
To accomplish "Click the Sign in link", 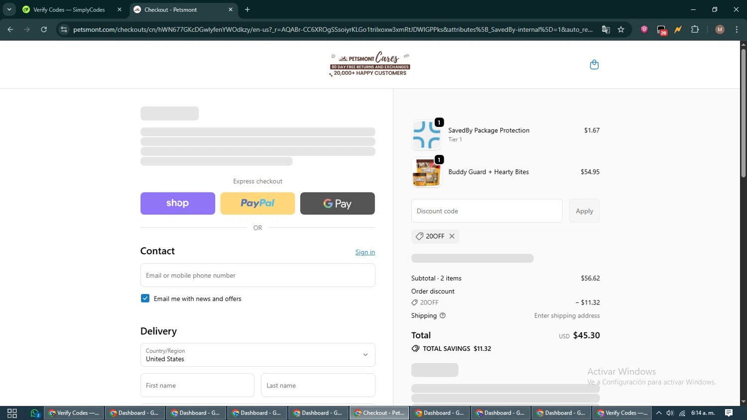I will 365,252.
